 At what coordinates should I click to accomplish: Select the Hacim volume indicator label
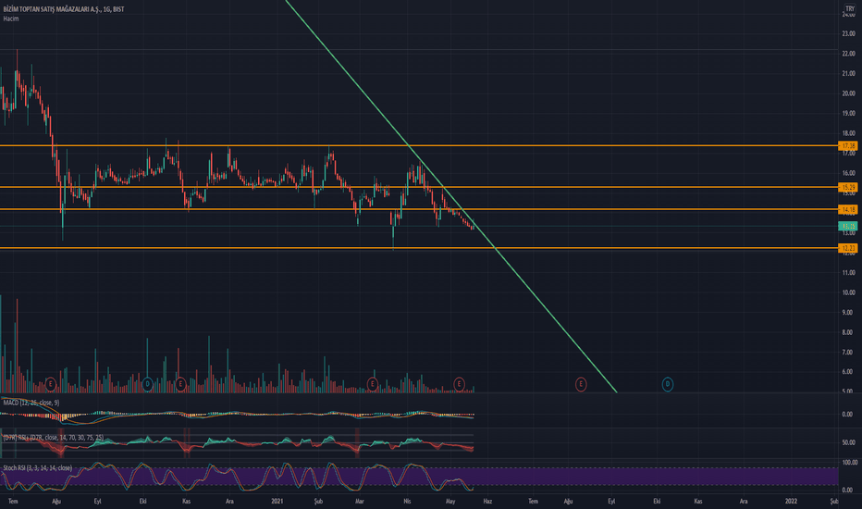tap(11, 19)
